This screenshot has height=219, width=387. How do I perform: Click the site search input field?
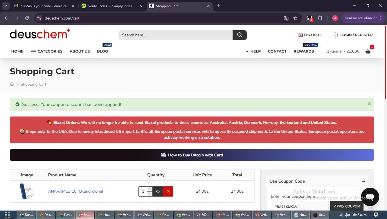point(176,35)
